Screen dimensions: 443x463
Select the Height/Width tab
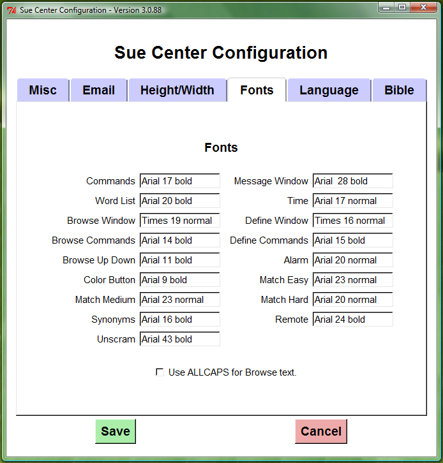point(177,91)
